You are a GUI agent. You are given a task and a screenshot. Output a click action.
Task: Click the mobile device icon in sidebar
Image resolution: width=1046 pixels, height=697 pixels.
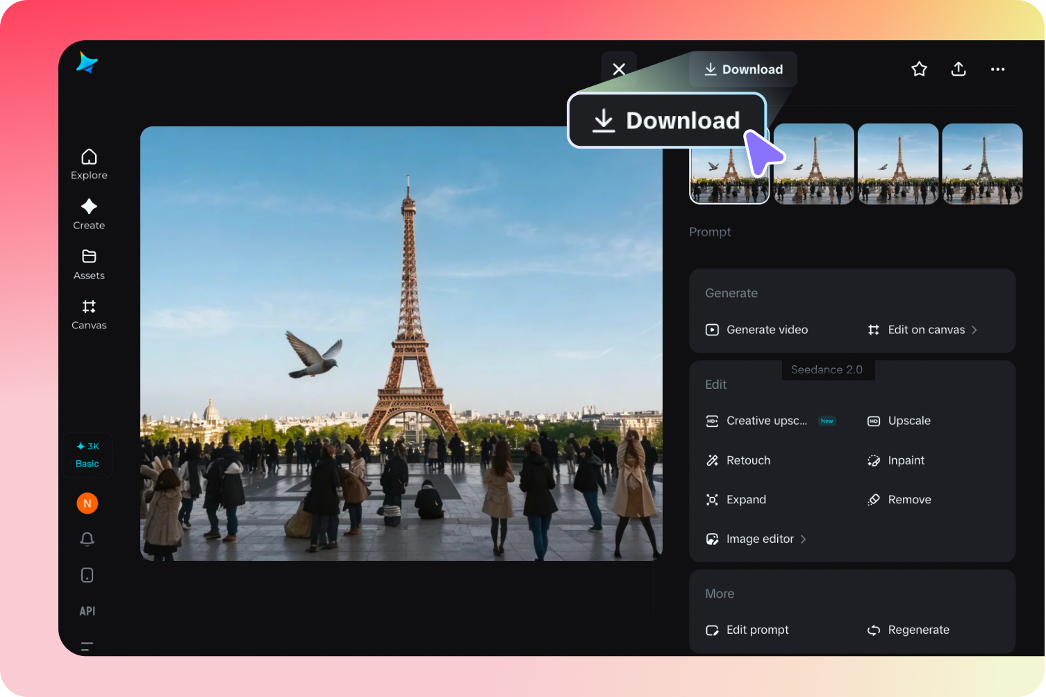87,575
